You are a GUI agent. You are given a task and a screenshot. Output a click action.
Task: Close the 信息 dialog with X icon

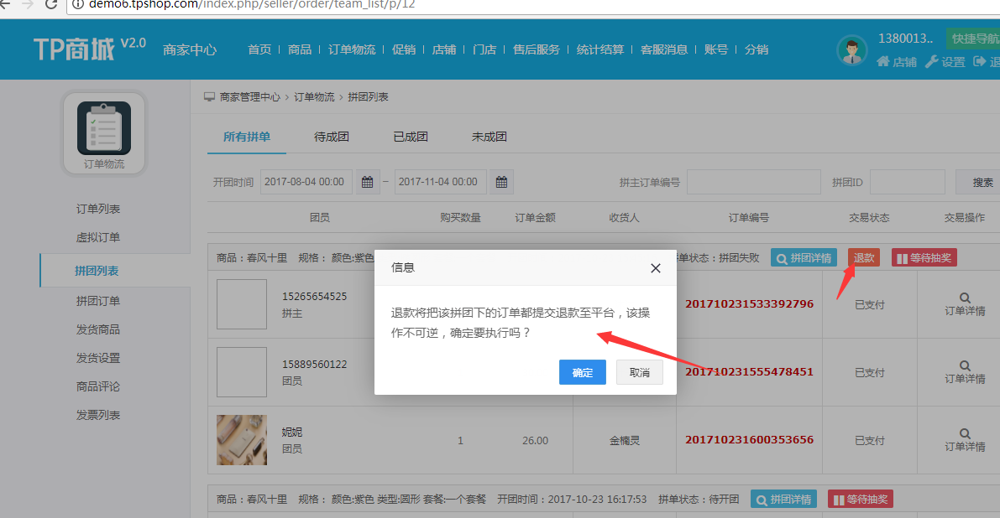click(656, 268)
